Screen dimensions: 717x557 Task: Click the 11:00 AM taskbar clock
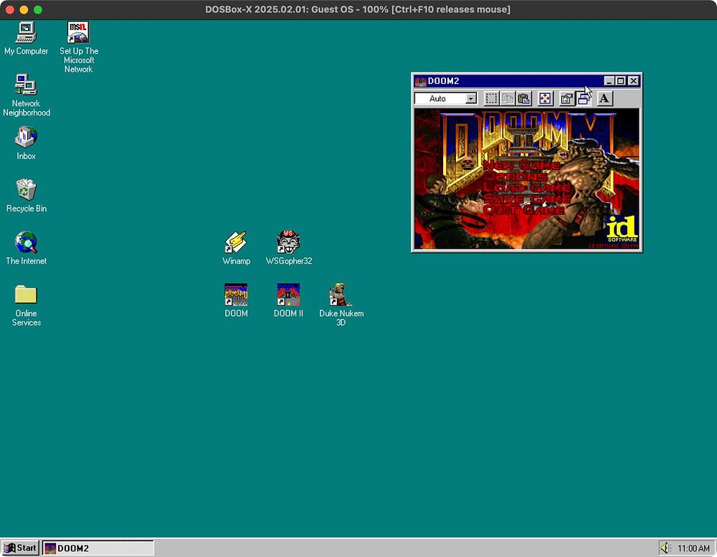pyautogui.click(x=693, y=548)
